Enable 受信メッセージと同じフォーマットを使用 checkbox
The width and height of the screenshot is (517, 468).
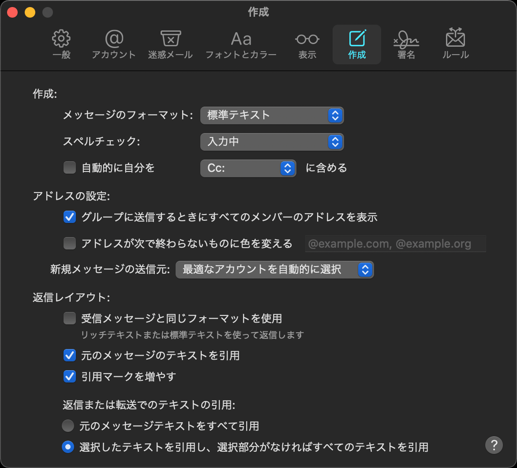pyautogui.click(x=70, y=318)
